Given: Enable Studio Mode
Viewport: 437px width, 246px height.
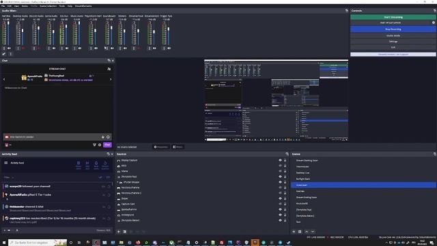Looking at the screenshot, I should (393, 36).
